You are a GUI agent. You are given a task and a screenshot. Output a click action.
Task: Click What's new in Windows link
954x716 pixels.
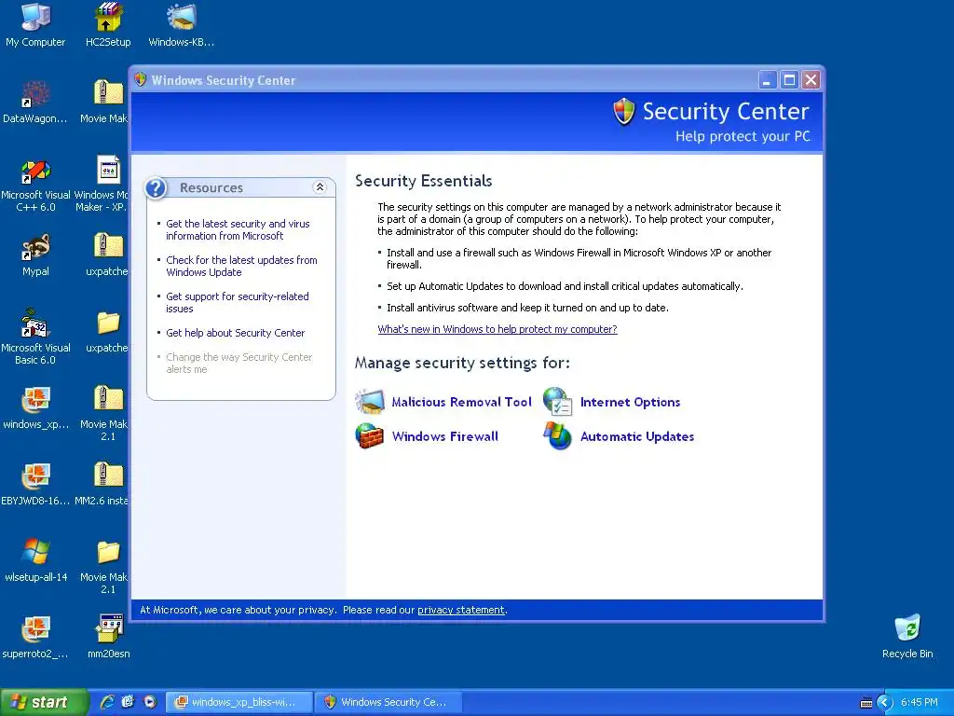tap(497, 329)
